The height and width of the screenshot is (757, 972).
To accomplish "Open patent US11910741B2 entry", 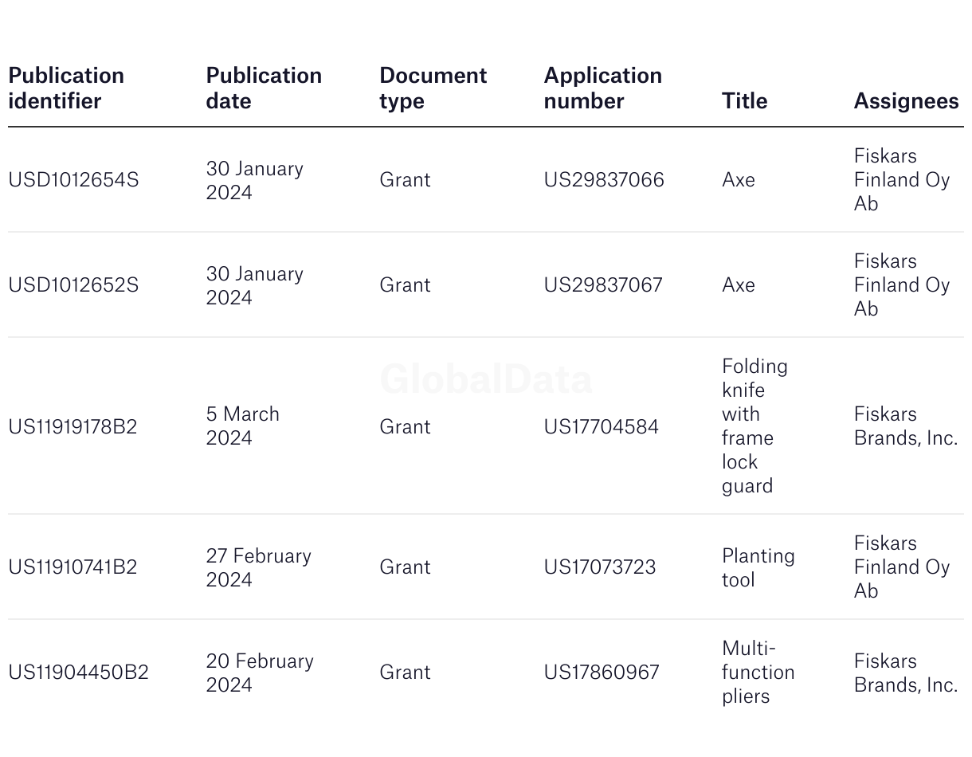I will pos(73,567).
